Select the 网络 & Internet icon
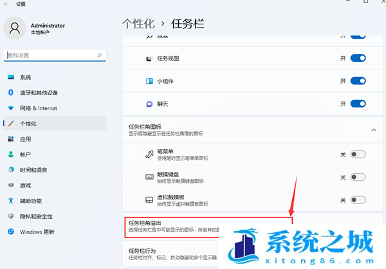This screenshot has width=386, height=269. pos(11,108)
